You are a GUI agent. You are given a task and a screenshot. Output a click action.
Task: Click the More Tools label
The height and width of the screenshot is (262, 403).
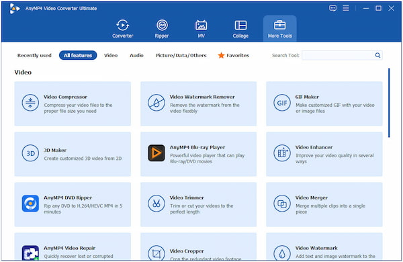coord(280,36)
